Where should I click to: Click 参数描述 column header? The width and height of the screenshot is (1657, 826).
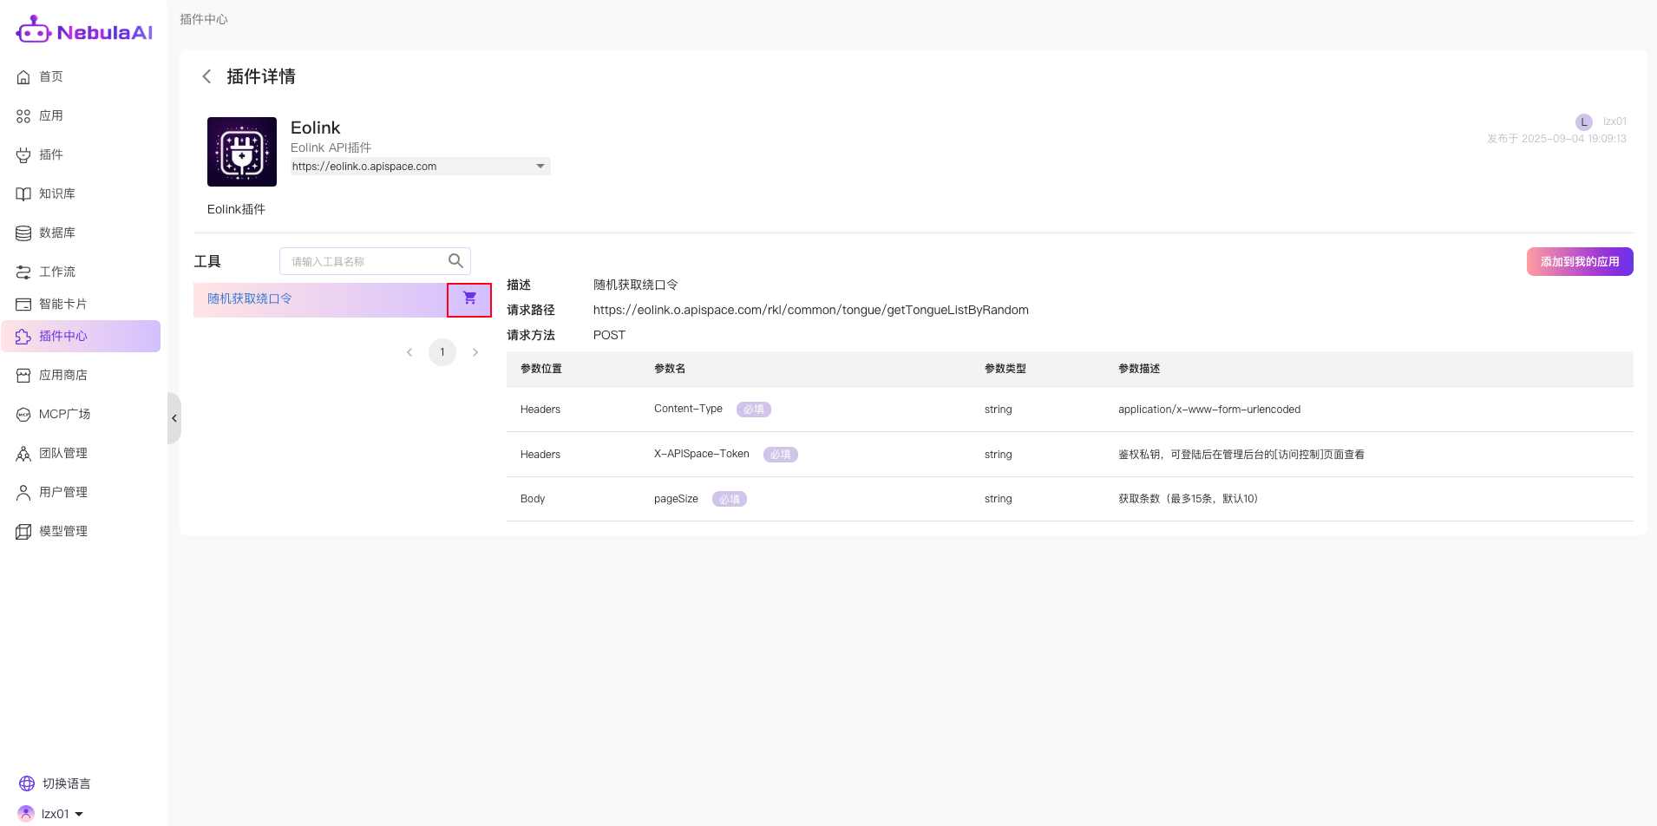[x=1139, y=369]
